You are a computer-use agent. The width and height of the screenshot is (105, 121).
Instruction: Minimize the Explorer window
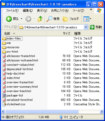[89, 4]
